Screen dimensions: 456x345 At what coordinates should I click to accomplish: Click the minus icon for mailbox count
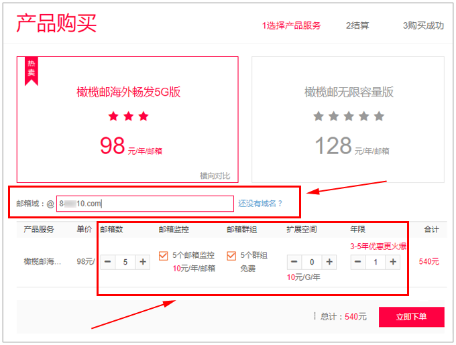point(109,263)
